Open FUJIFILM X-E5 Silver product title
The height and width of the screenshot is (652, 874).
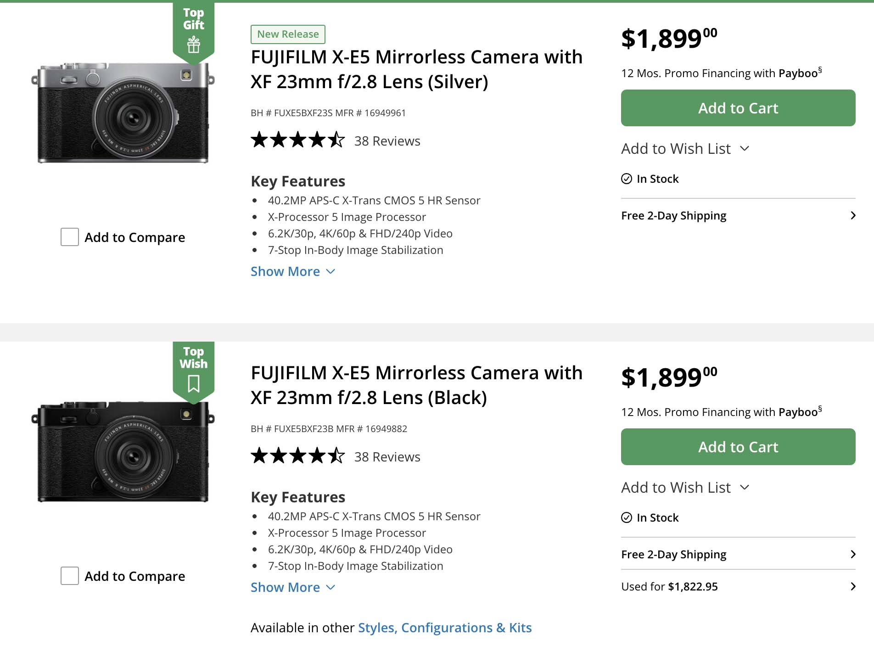[416, 69]
